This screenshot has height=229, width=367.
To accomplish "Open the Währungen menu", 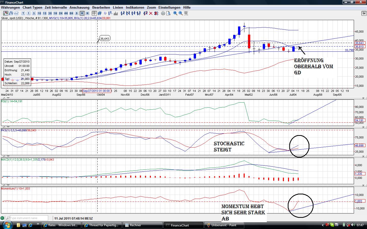I will [x=10, y=8].
